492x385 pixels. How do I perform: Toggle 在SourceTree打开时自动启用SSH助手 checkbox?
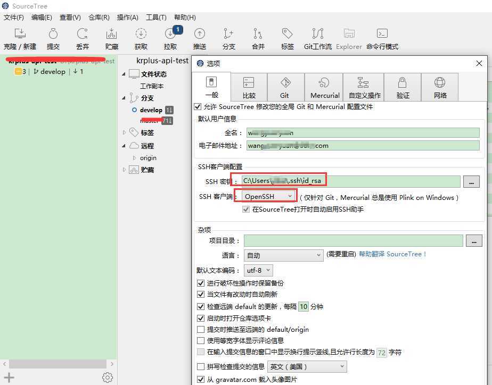tap(246, 210)
